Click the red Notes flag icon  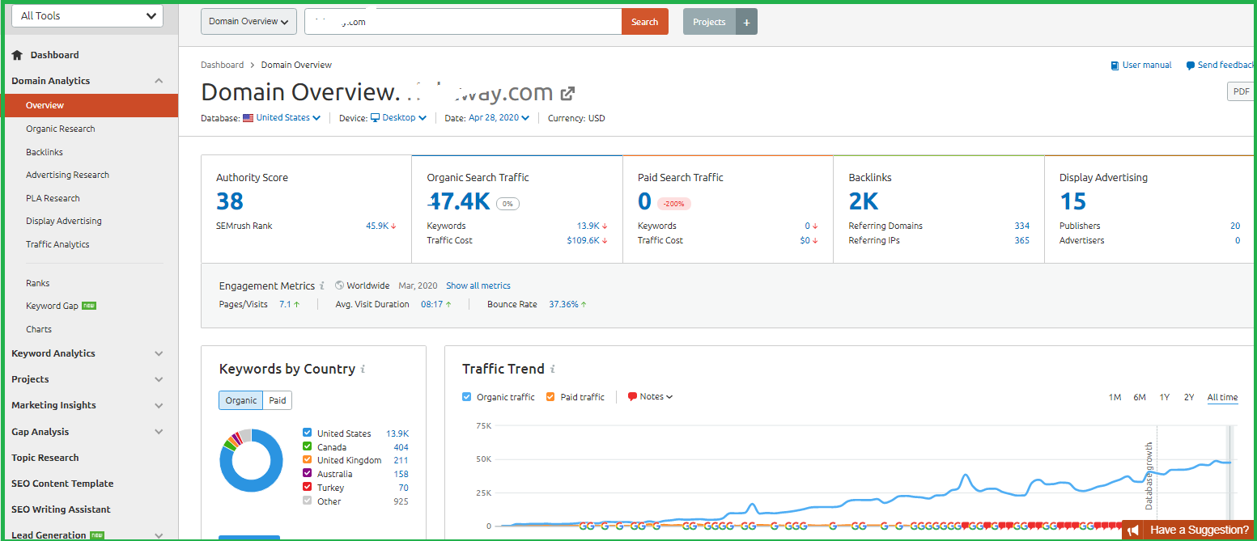pos(632,397)
